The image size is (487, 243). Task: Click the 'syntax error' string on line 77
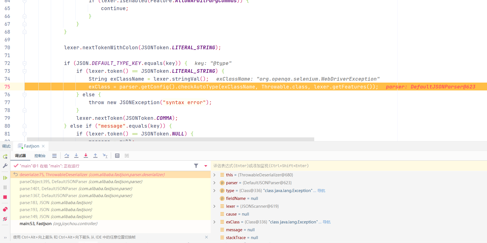(184, 102)
